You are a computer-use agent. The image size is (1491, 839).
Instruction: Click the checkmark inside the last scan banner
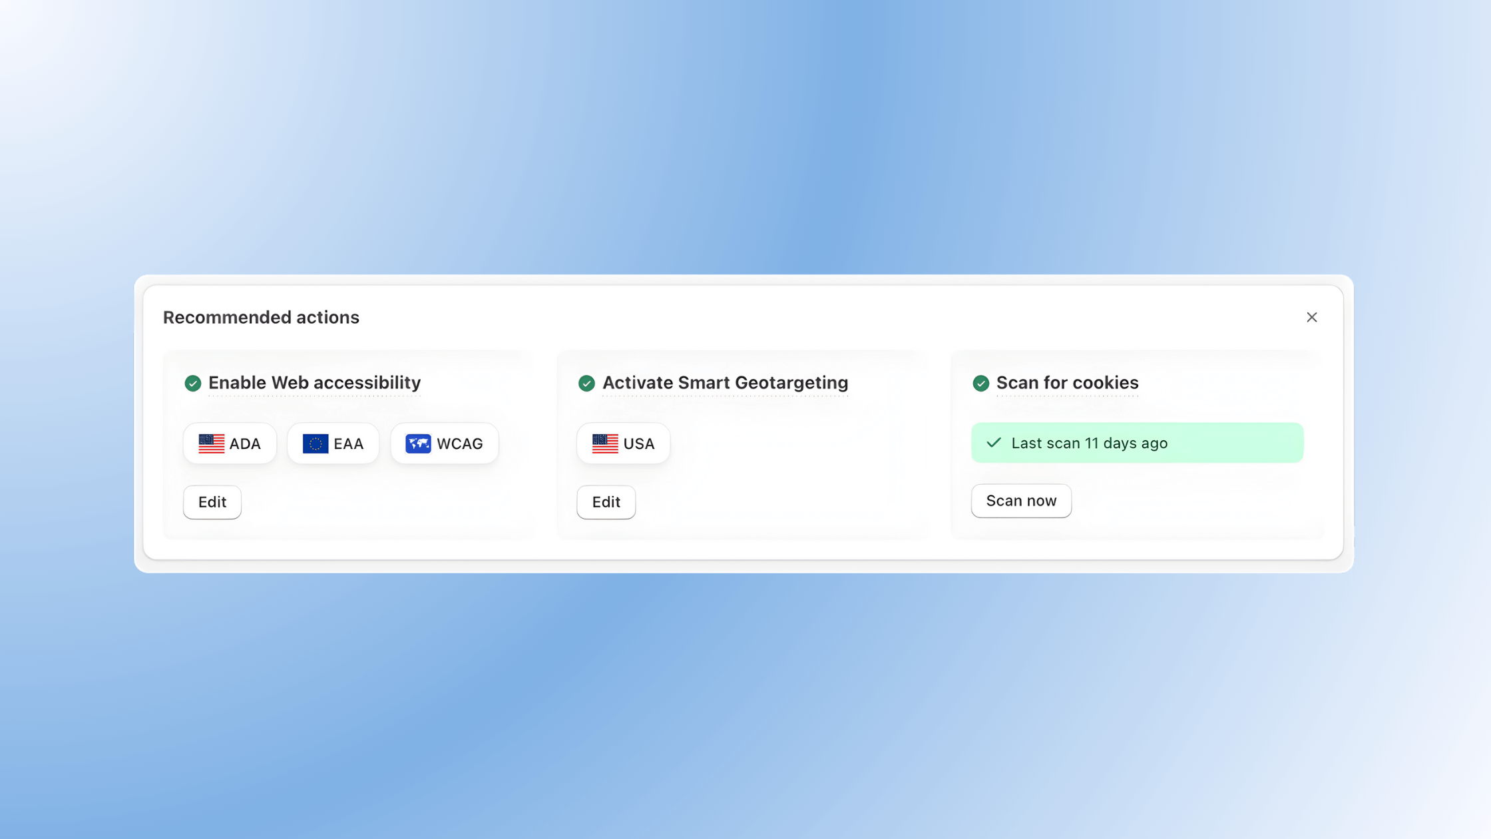[x=994, y=442]
